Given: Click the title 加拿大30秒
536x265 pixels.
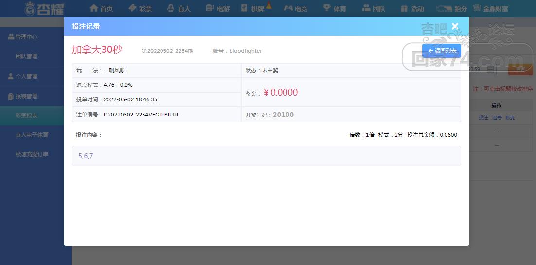Looking at the screenshot, I should tap(97, 50).
